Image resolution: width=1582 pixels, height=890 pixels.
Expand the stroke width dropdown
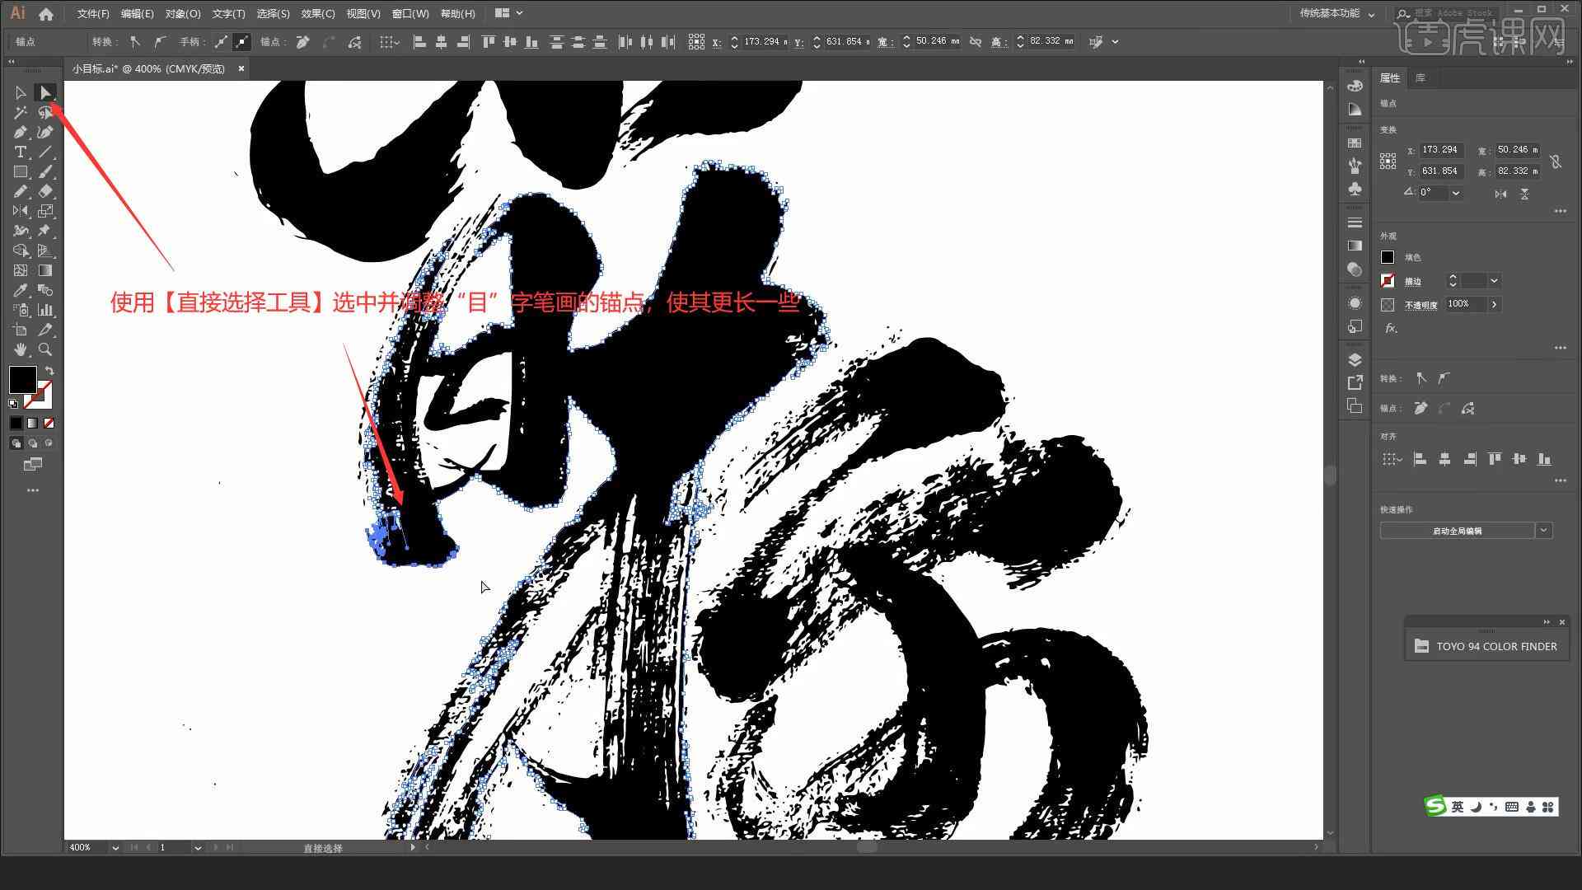1494,280
